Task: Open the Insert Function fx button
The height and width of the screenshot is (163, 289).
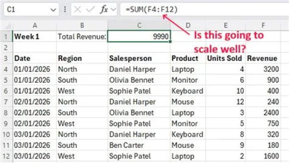Action: (x=104, y=9)
